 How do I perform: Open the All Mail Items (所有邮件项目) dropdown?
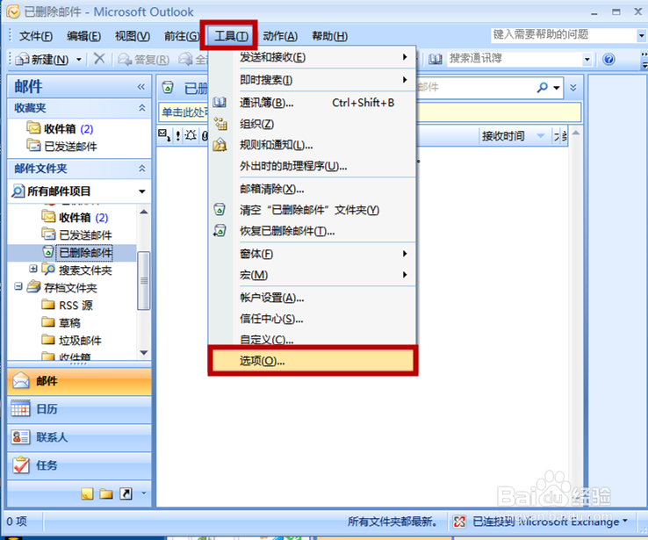pyautogui.click(x=141, y=191)
